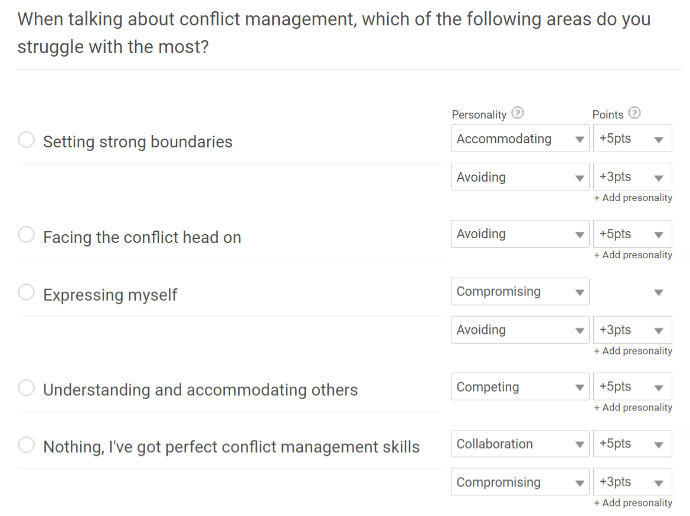Select the "Setting strong boundaries" radio option
The height and width of the screenshot is (516, 690).
[27, 140]
